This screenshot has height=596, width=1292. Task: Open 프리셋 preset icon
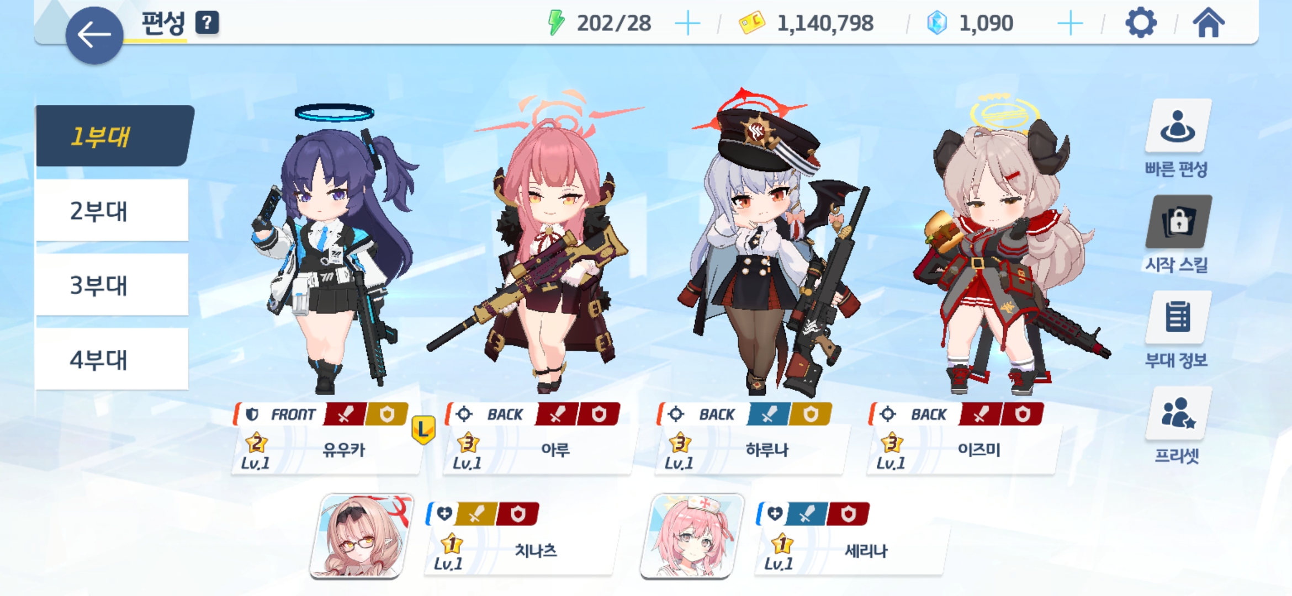pyautogui.click(x=1178, y=413)
